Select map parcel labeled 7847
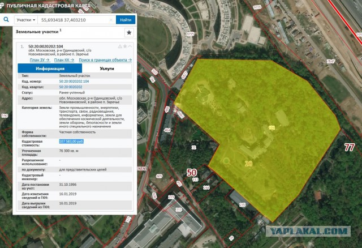 pos(331,62)
